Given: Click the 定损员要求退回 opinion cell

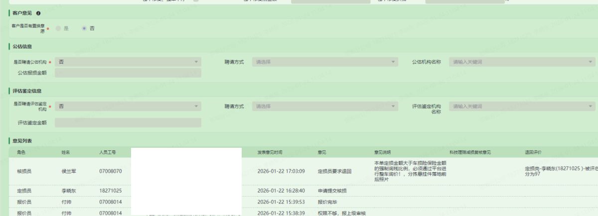Looking at the screenshot, I should pyautogui.click(x=334, y=171).
